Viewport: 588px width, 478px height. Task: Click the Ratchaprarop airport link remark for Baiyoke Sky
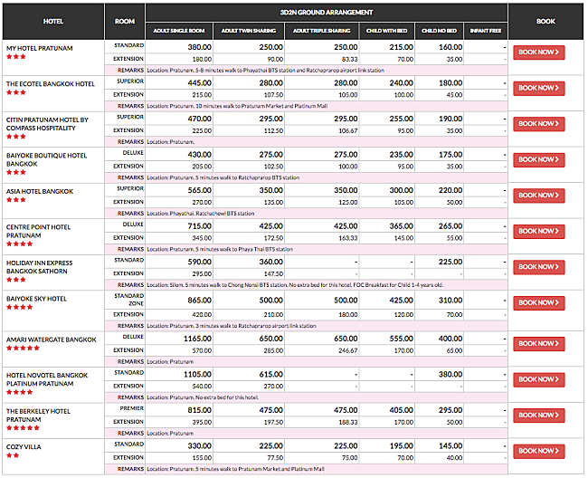click(232, 326)
